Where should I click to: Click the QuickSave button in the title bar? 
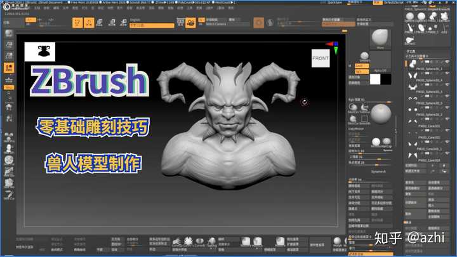point(334,3)
